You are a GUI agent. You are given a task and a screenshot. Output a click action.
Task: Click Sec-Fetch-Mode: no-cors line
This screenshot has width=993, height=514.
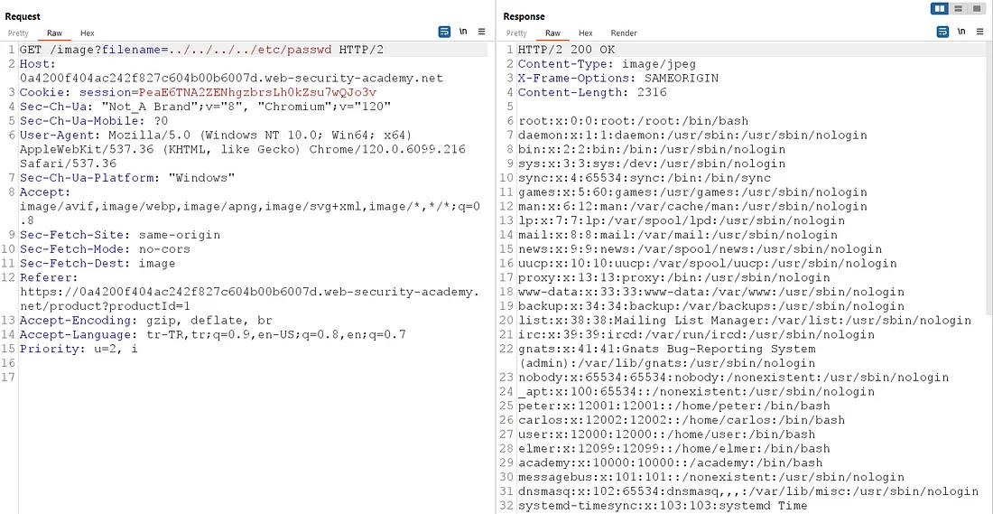click(x=105, y=249)
